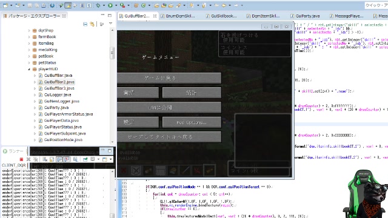388x218 pixels.
Task: Switch to GuiSkillbook editor tab
Action: pos(221,16)
